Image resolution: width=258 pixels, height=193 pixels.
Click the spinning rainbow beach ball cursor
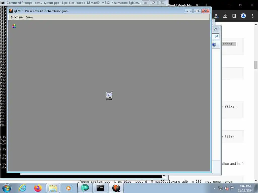tap(14, 26)
